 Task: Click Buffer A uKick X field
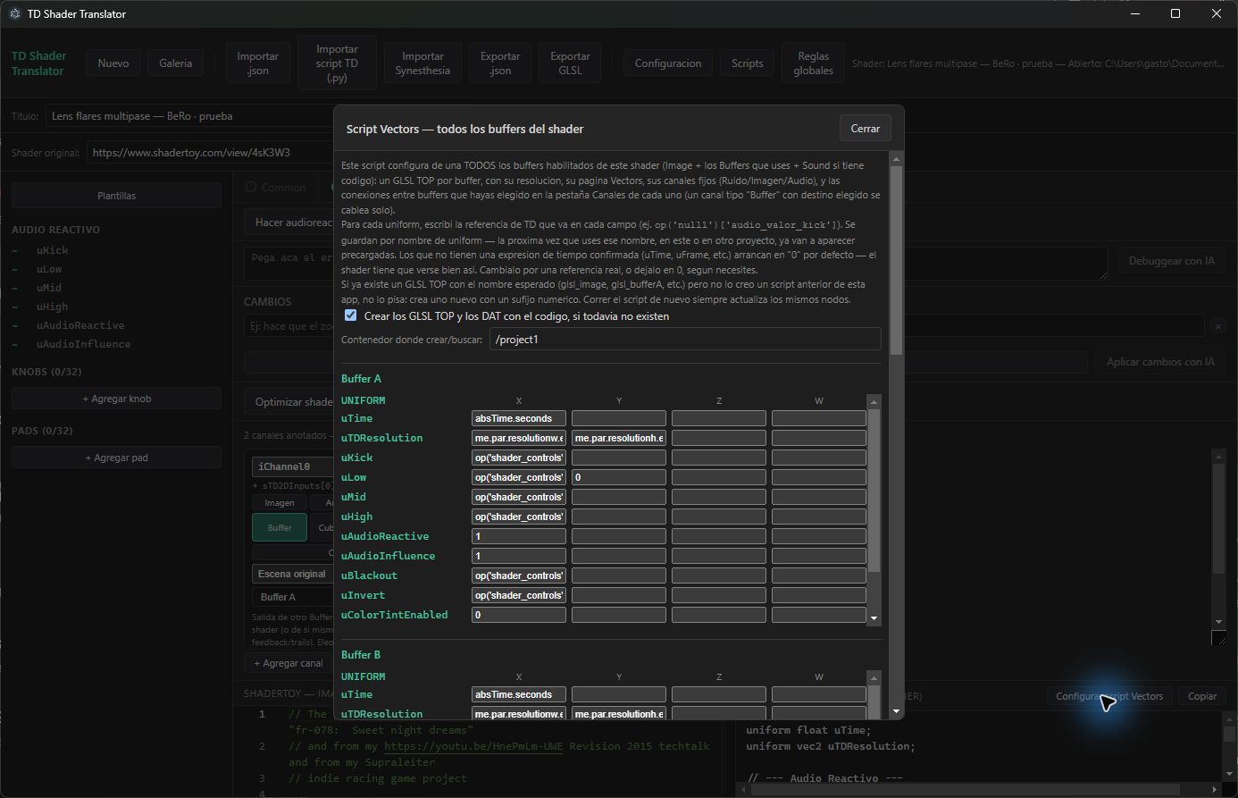[519, 458]
